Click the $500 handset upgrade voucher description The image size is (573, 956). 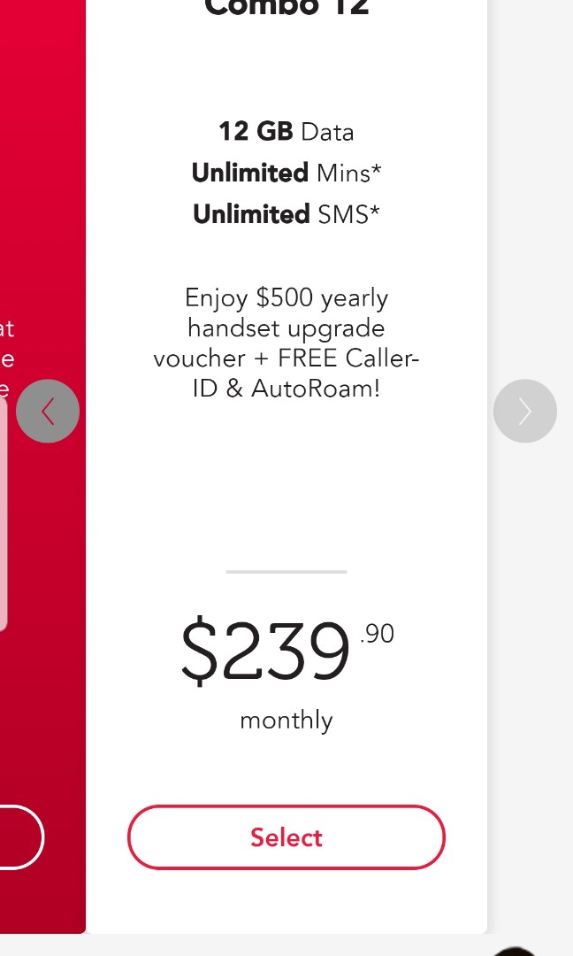[286, 313]
